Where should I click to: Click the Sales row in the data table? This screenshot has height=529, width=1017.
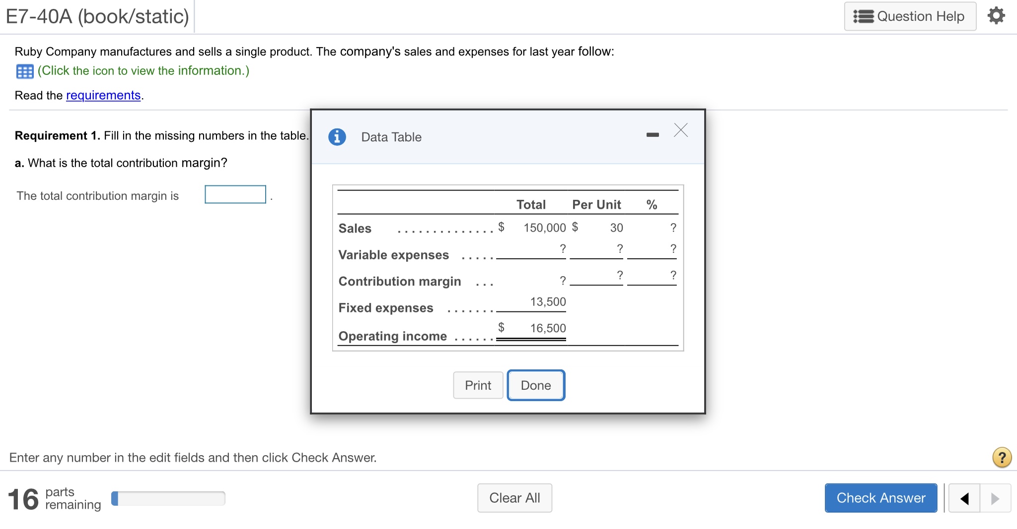tap(355, 228)
